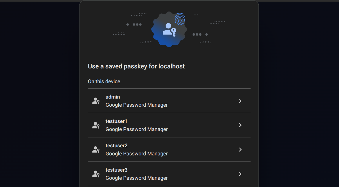
Task: Expand the testuser2 row chevron
Action: pos(240,149)
